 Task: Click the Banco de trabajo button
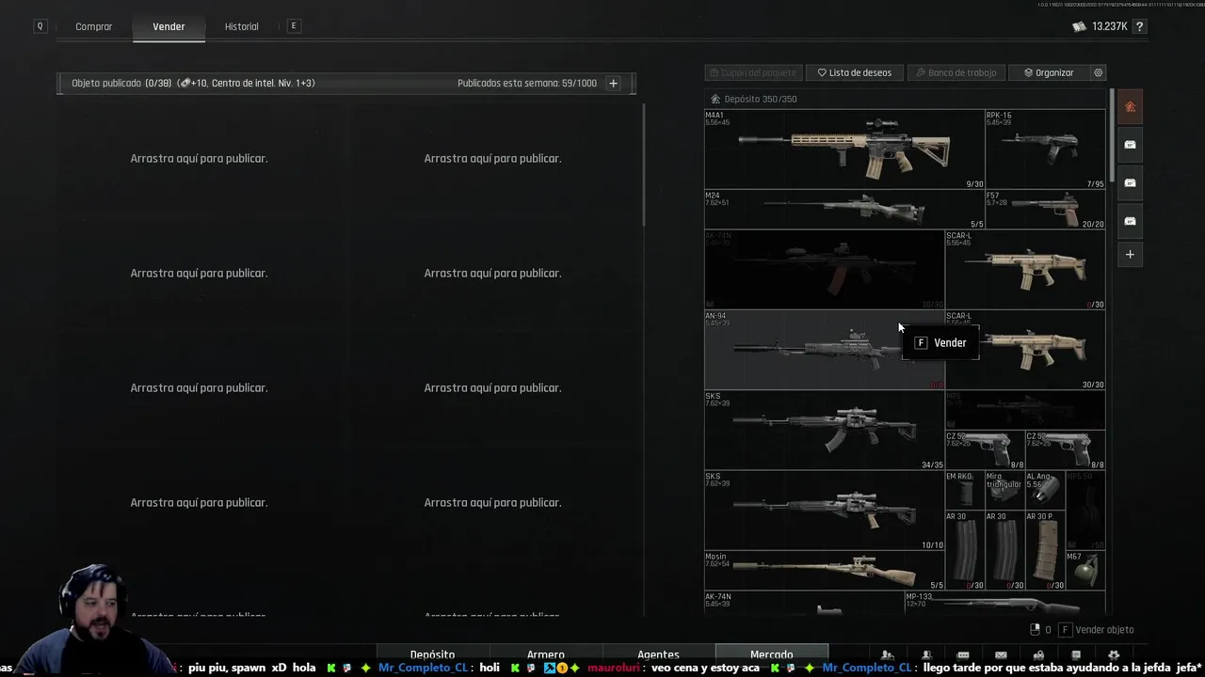coord(956,72)
